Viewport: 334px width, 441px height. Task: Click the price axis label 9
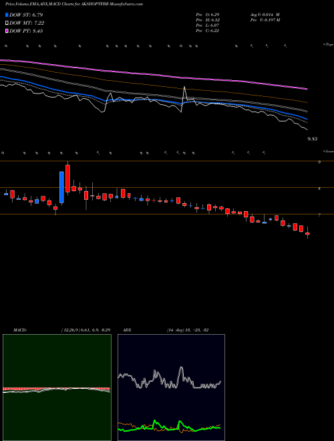pos(319,162)
